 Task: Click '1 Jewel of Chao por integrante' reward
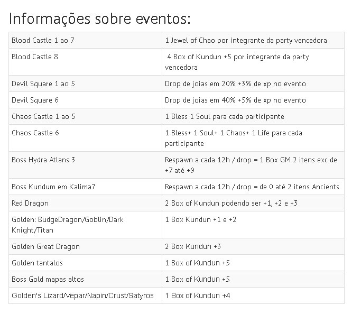pyautogui.click(x=253, y=40)
